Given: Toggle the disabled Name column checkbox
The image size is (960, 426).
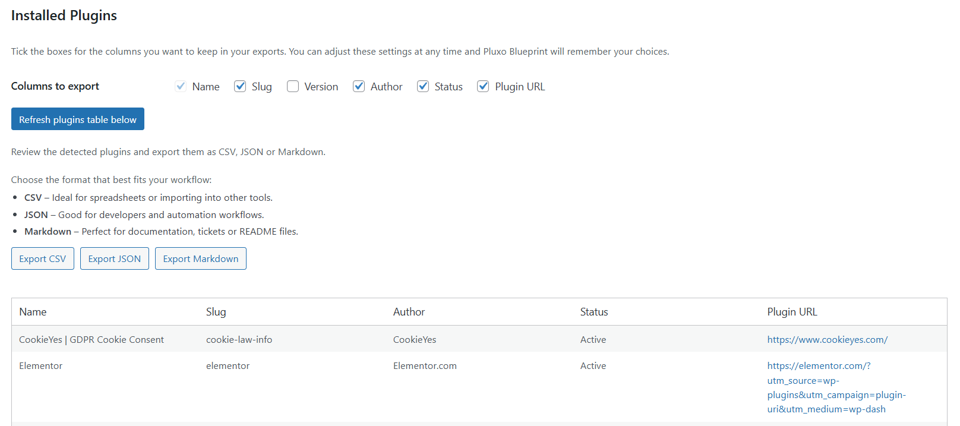Looking at the screenshot, I should [181, 87].
